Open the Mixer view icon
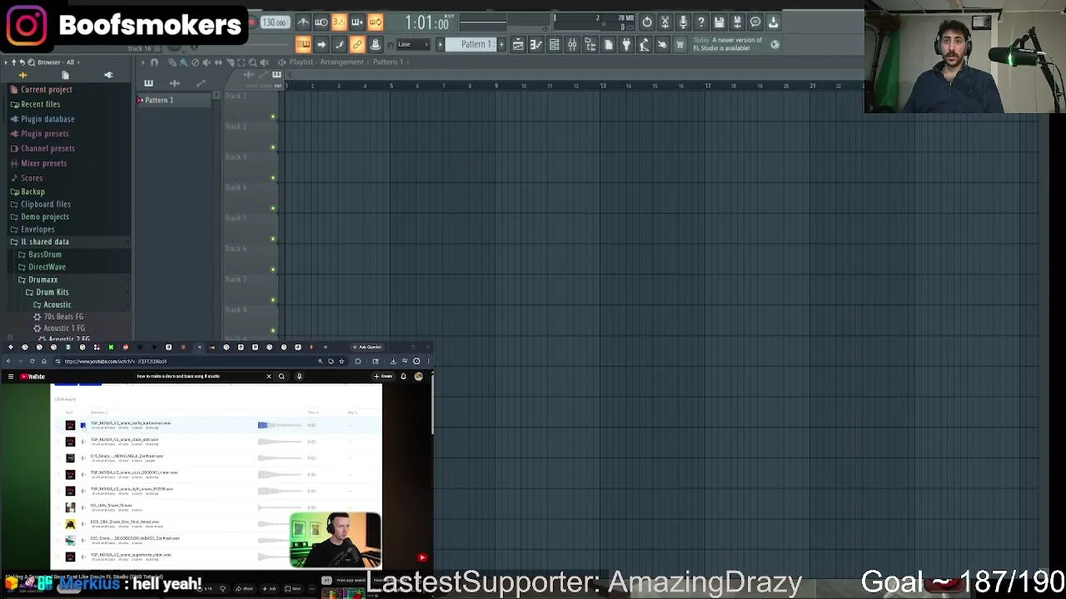Screen dimensions: 1066x599 pyautogui.click(x=572, y=45)
